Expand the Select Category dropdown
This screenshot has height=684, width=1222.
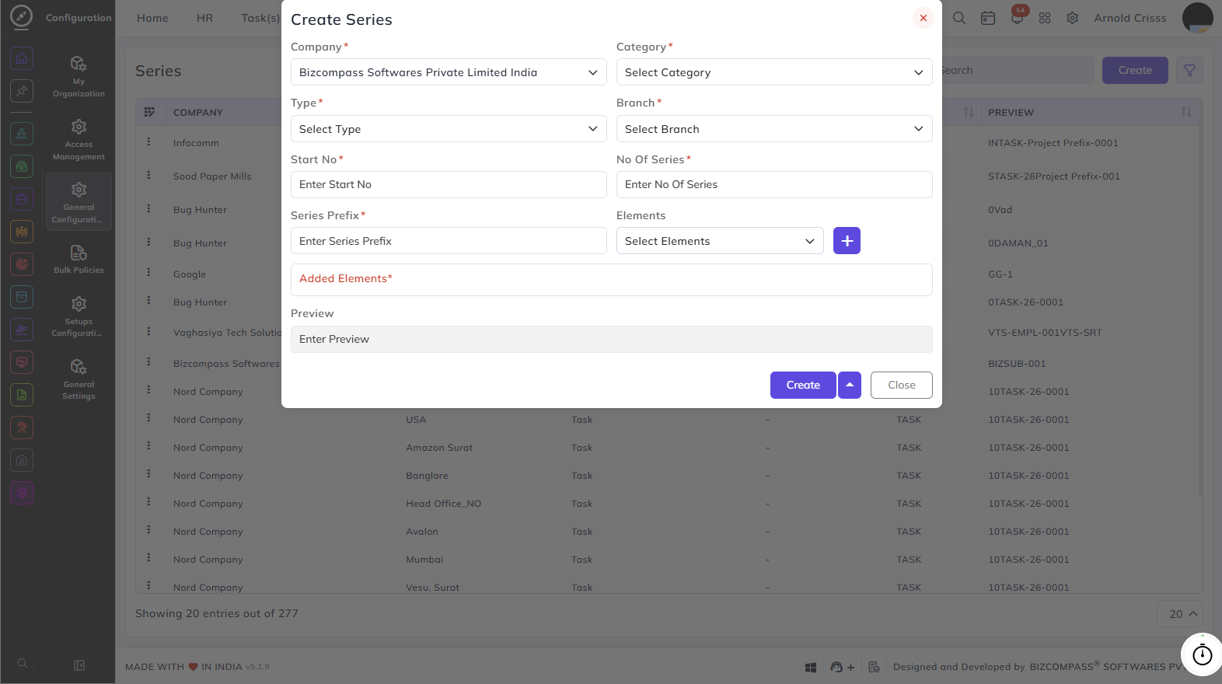point(774,72)
